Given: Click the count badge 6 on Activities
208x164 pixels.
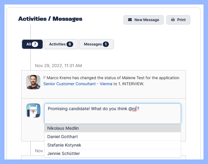Looking at the screenshot, I should pos(70,44).
